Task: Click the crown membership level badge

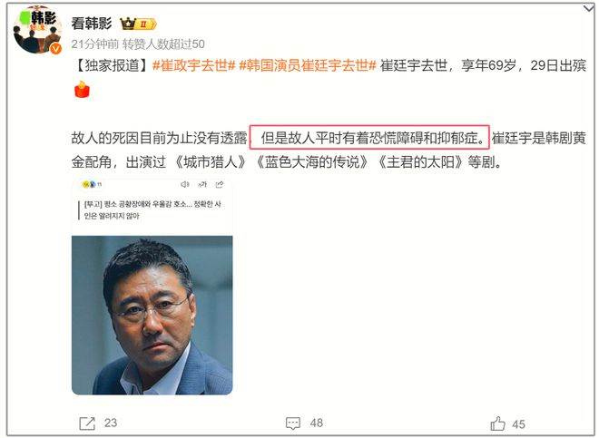Action: (138, 24)
